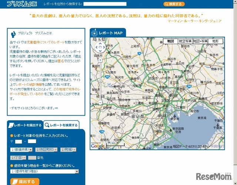The height and width of the screenshot is (185, 237).
Task: Zoom in with the map plus button
Action: click(100, 59)
